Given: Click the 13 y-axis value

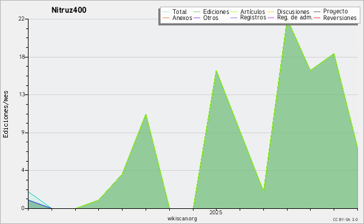Looking at the screenshot, I should pos(22,94).
